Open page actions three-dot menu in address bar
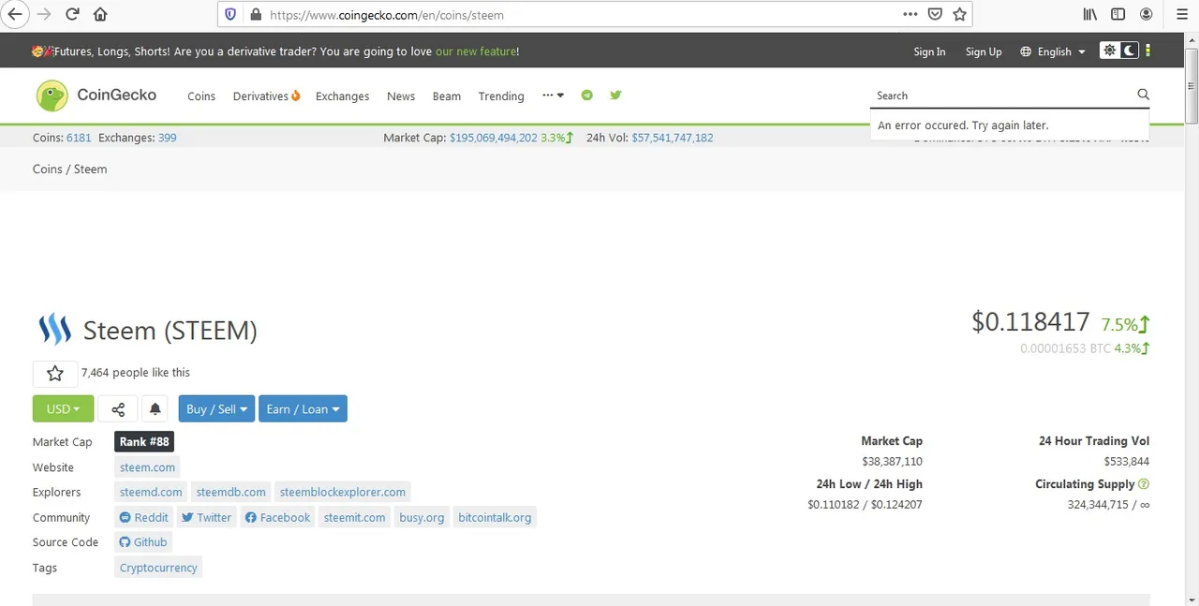The width and height of the screenshot is (1199, 606). [910, 14]
